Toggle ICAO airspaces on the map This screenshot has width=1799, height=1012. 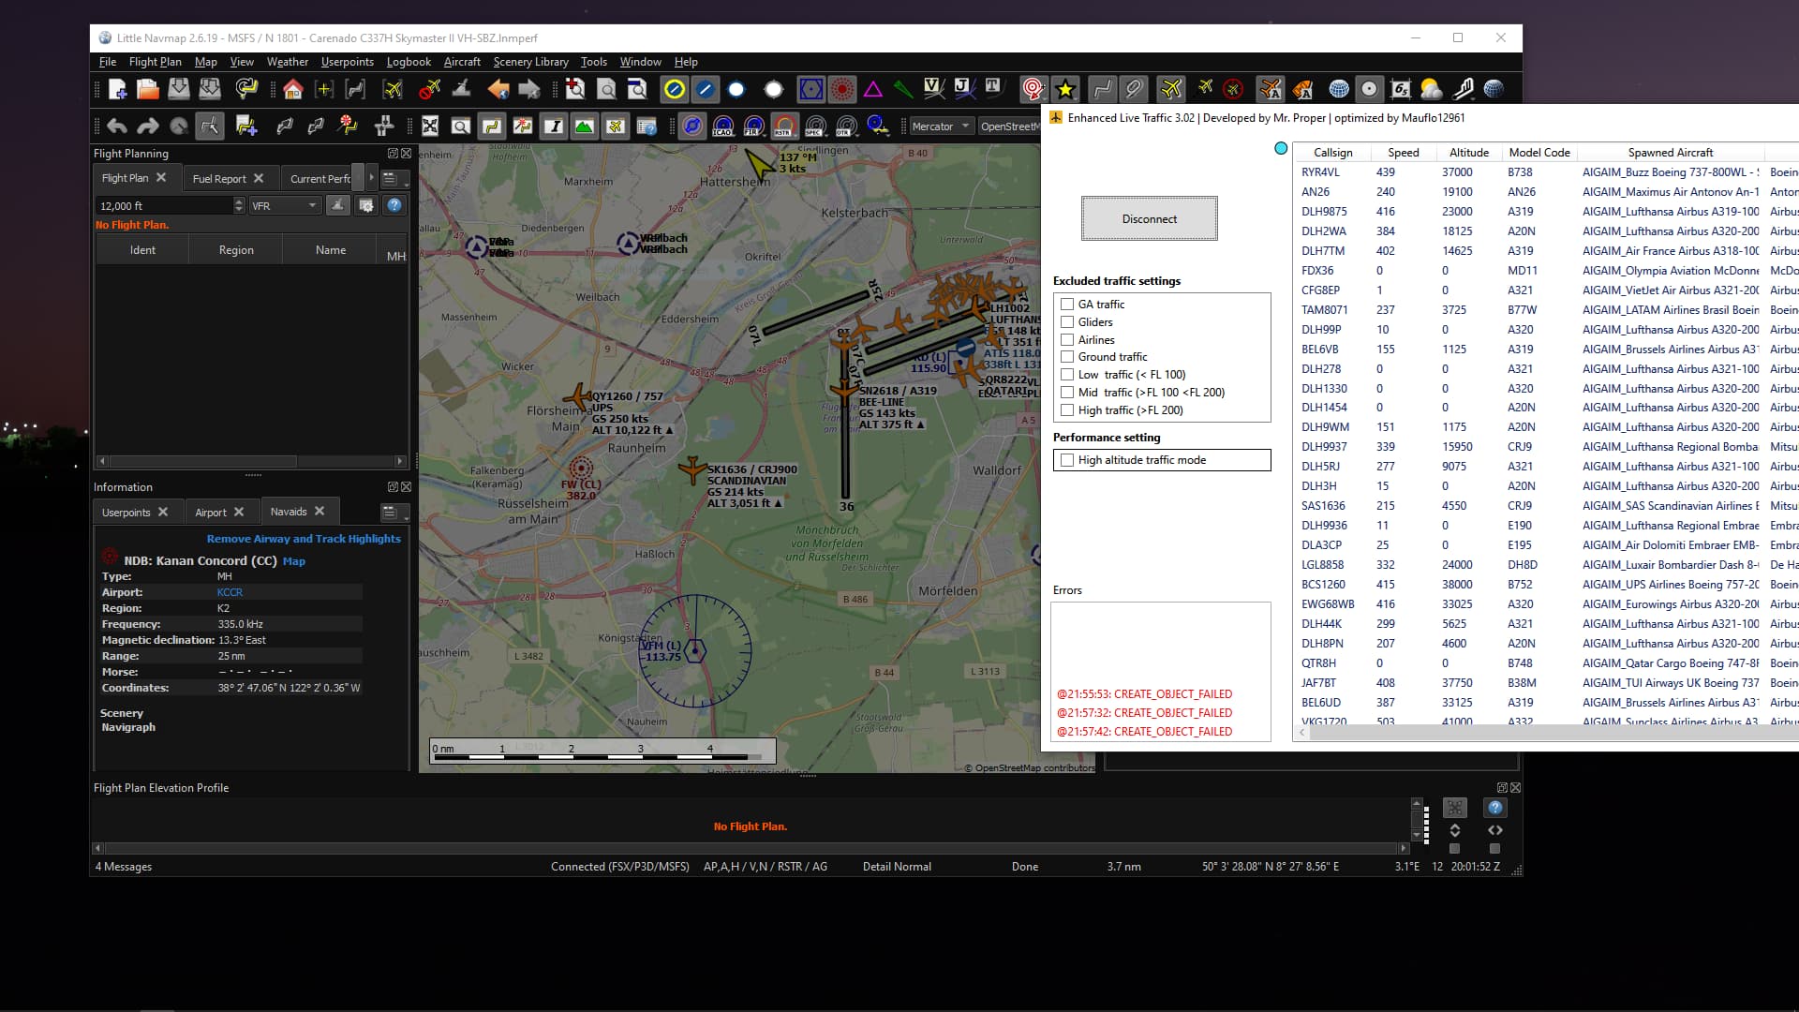point(721,125)
